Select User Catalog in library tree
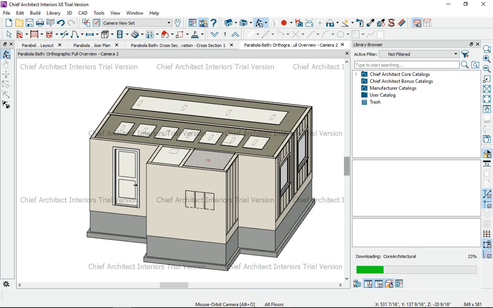This screenshot has width=493, height=308. point(383,95)
